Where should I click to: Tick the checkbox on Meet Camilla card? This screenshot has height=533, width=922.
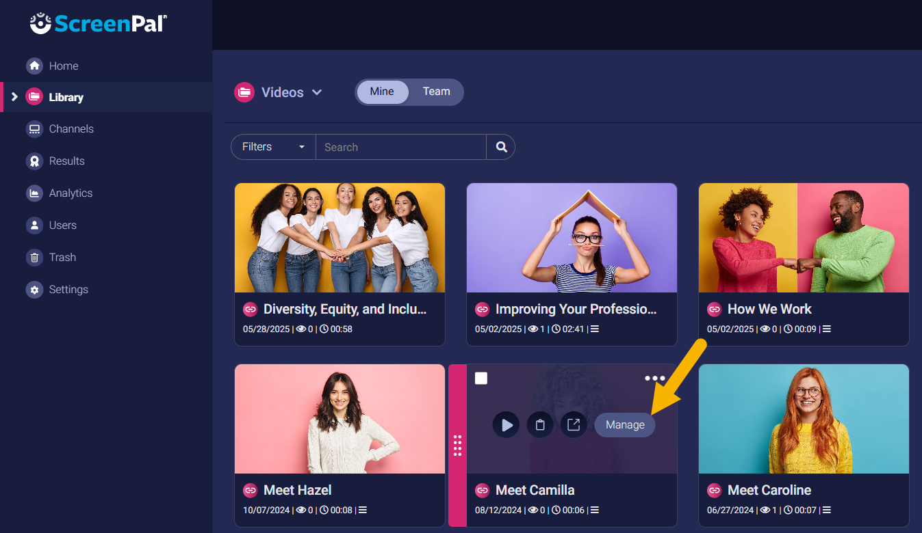click(x=481, y=379)
